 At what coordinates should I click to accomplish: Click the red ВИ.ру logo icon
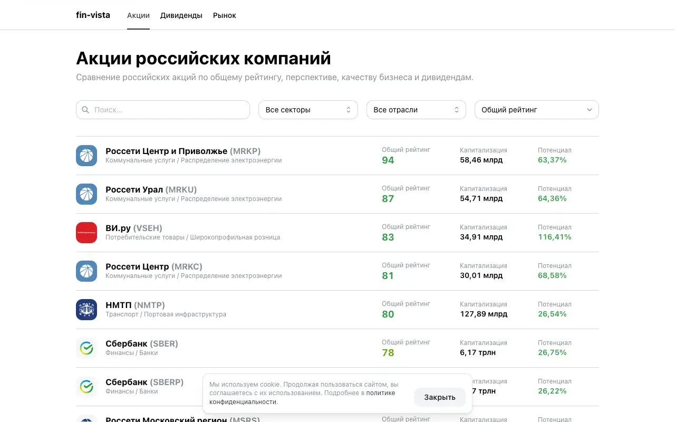pyautogui.click(x=86, y=233)
